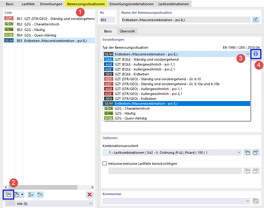Screen dimensions: 264x208
Task: Click the G Qs badge of BS4
Action: point(9,35)
